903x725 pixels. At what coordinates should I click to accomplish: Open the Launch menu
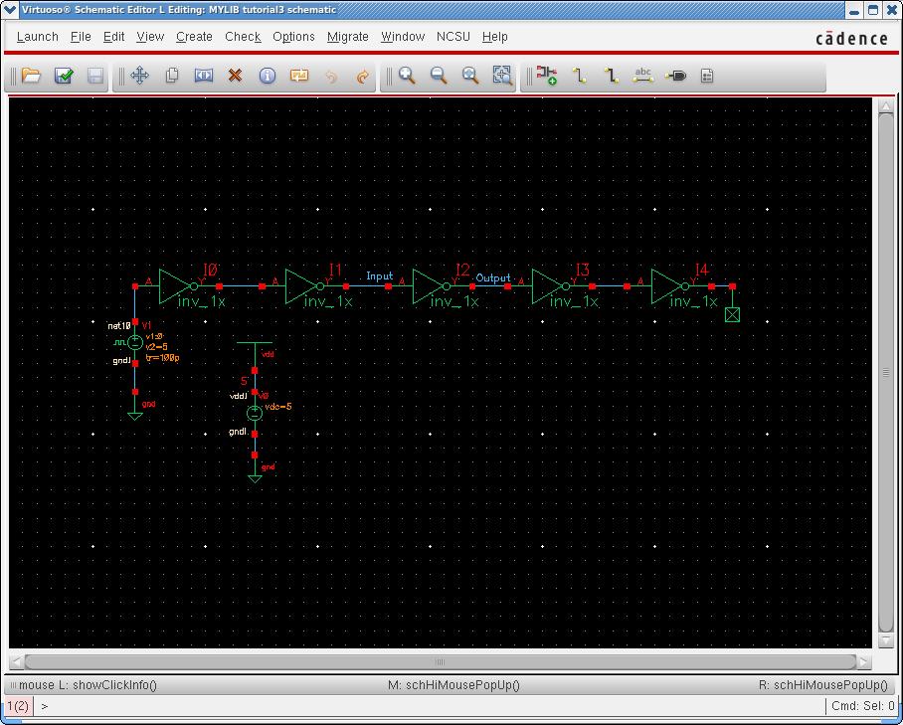pos(38,37)
